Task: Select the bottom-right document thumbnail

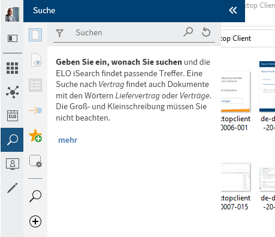Action: point(267,179)
